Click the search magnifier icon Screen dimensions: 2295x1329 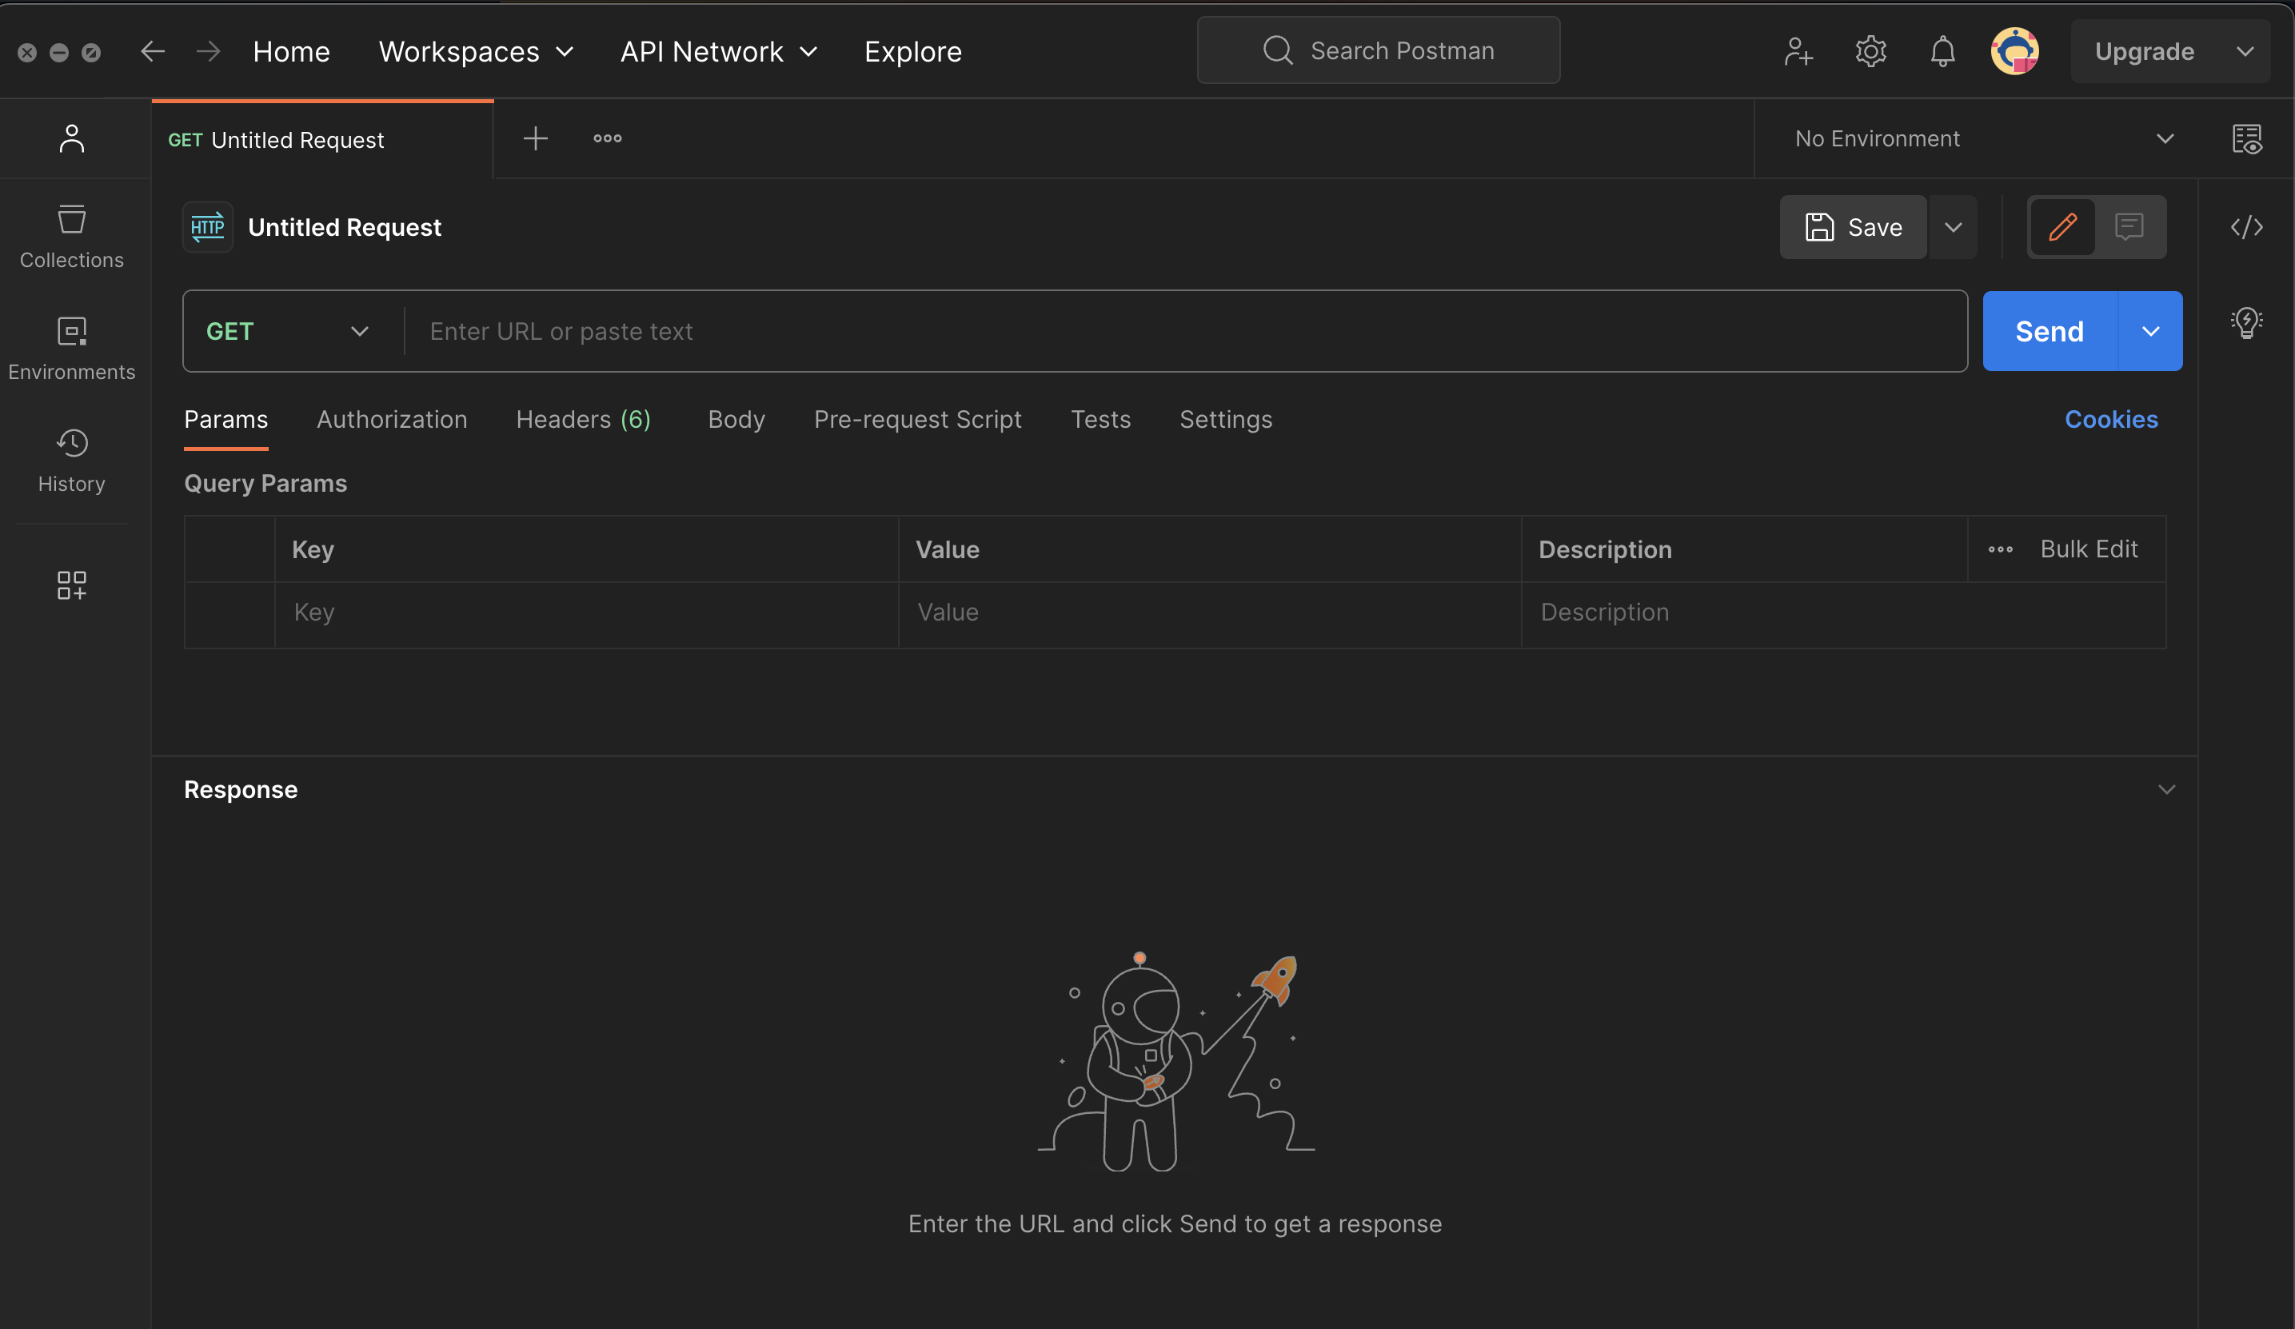(x=1278, y=50)
